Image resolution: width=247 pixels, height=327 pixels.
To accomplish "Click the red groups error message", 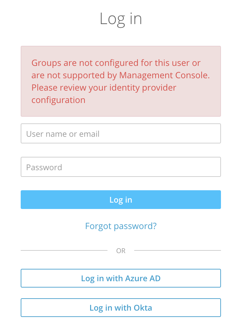I will 120,81.
